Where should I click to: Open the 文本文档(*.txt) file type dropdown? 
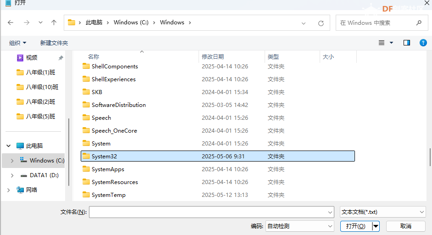(x=382, y=212)
